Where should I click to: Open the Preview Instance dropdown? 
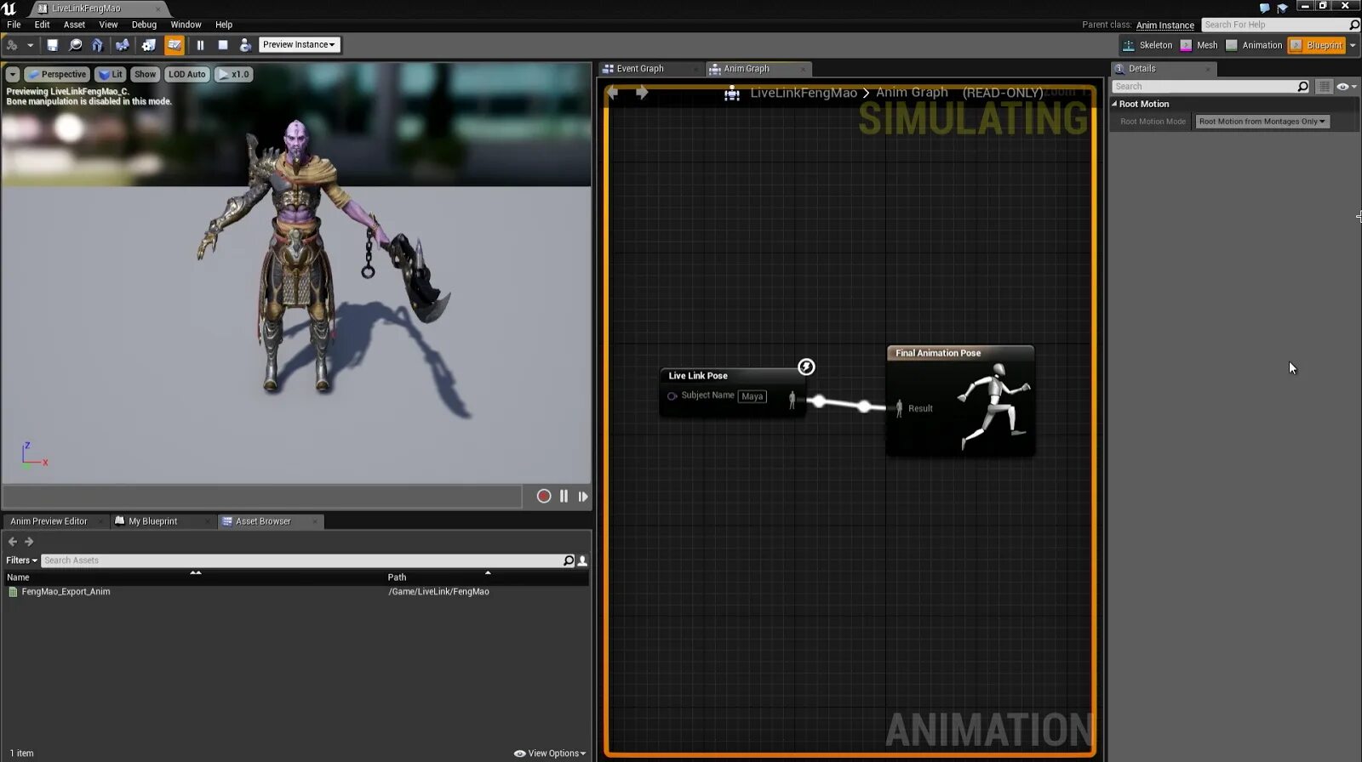point(299,44)
